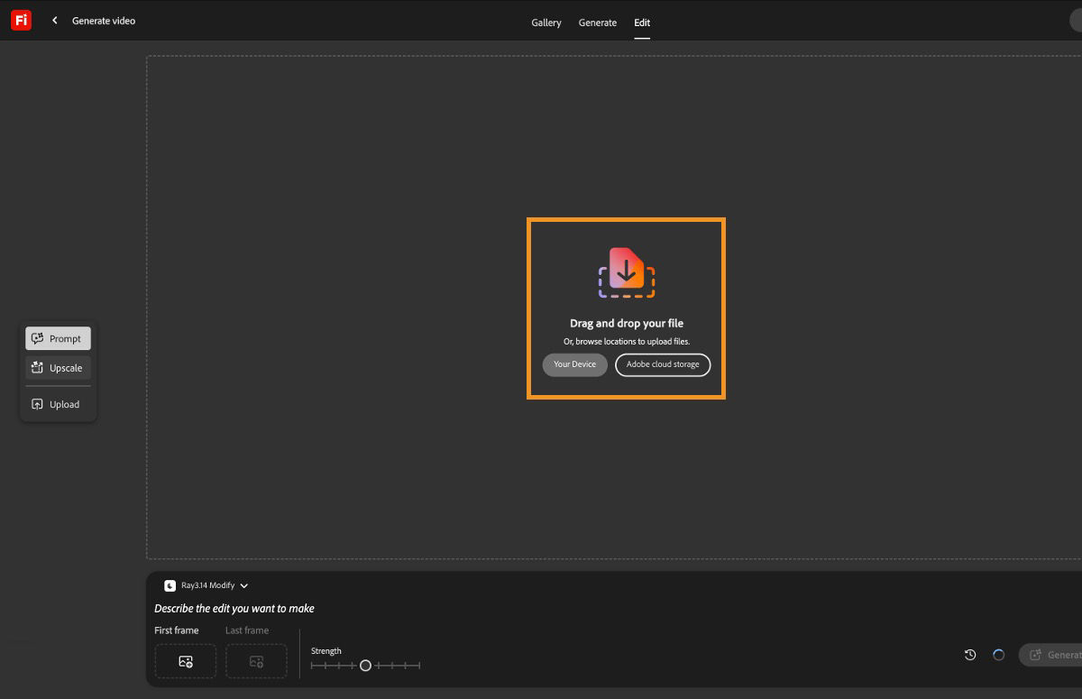Select the Upscale tool in sidebar
This screenshot has width=1082, height=699.
point(58,368)
